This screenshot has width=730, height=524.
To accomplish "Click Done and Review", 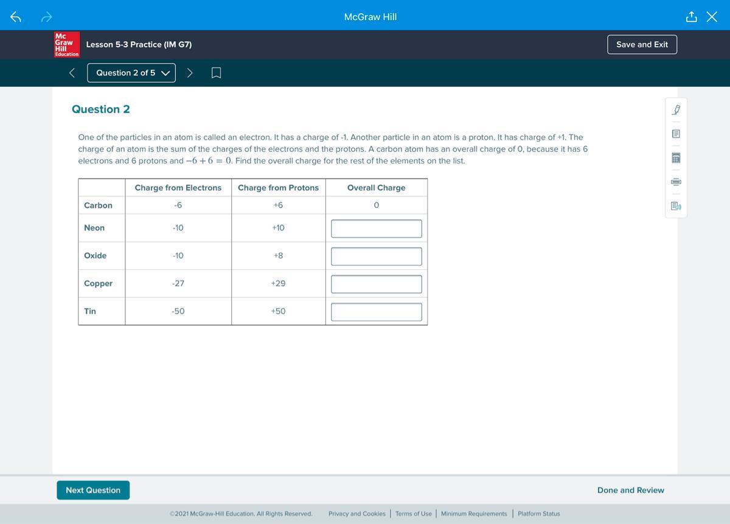I will pyautogui.click(x=631, y=490).
